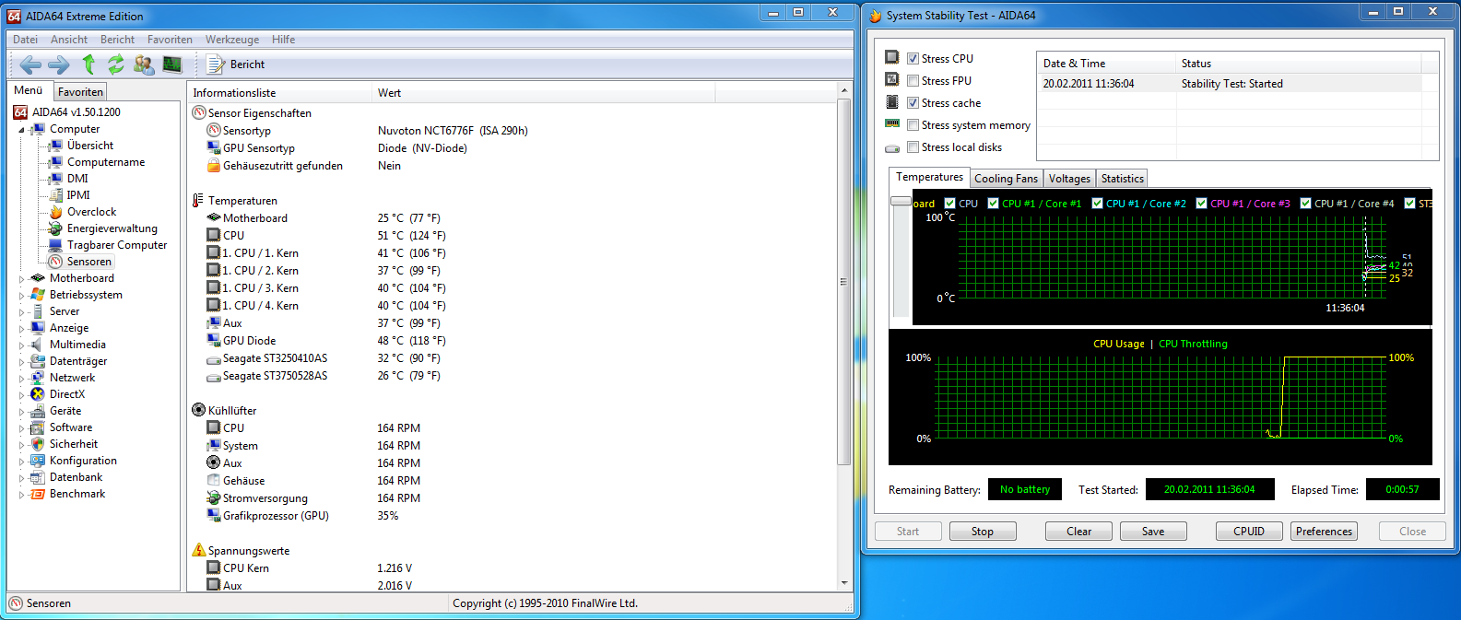Image resolution: width=1461 pixels, height=620 pixels.
Task: Open CPUID from the Stability Test window
Action: (x=1249, y=532)
